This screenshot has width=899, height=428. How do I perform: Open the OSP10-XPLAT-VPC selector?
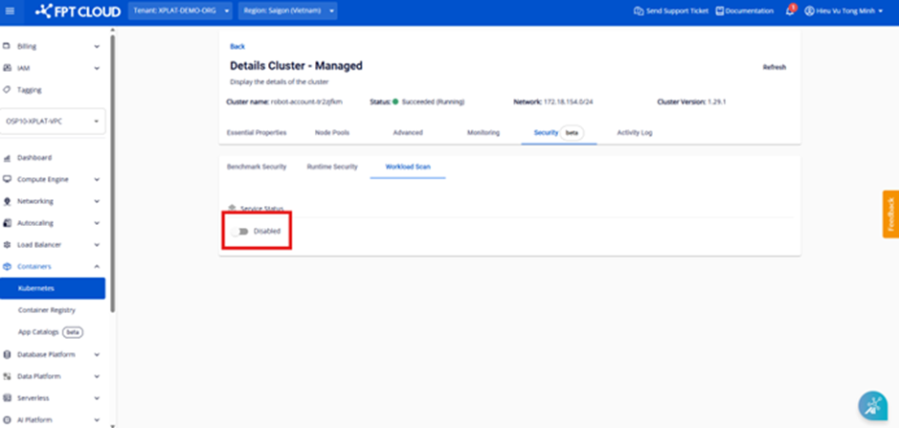[x=54, y=123]
